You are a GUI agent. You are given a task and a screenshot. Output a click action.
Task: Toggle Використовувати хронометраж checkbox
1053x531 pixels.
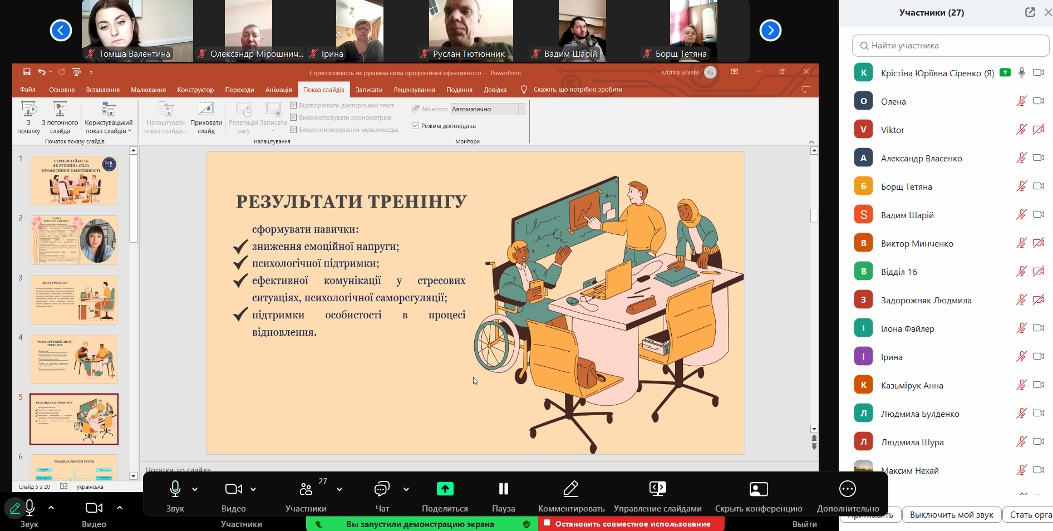point(293,117)
